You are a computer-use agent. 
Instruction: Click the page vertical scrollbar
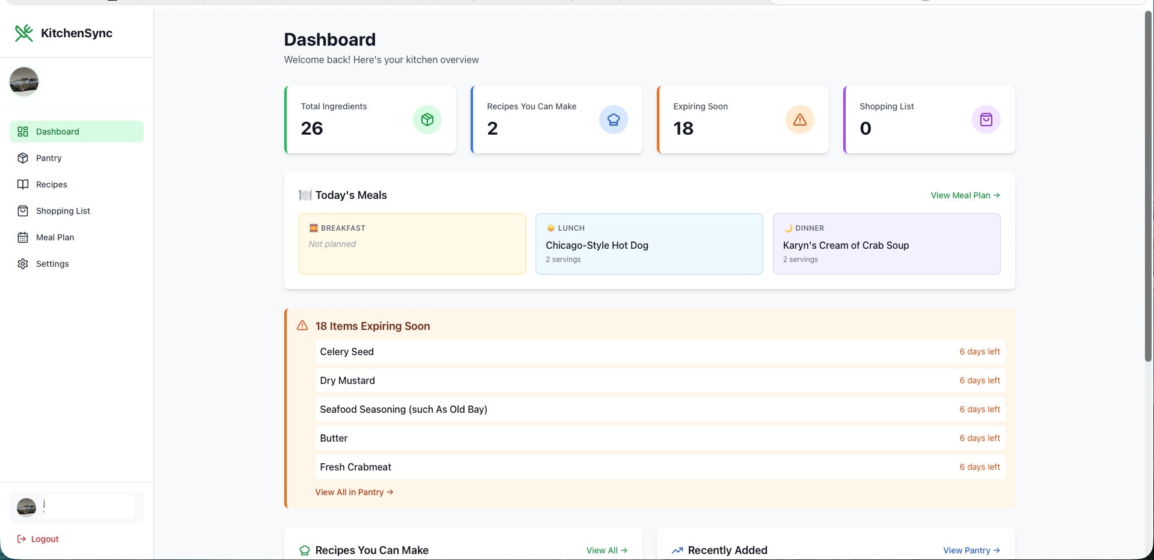[x=1149, y=186]
